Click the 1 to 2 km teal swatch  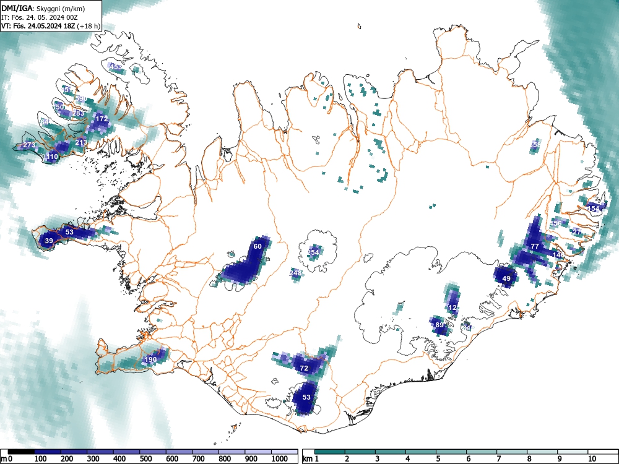point(330,452)
